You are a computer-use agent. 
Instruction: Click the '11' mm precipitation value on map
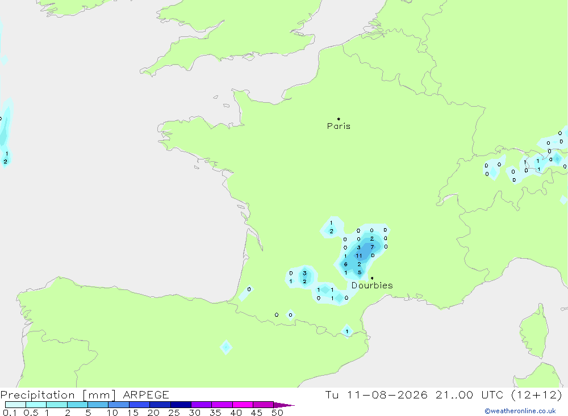click(x=358, y=255)
